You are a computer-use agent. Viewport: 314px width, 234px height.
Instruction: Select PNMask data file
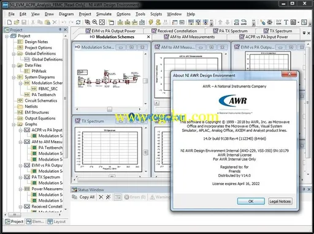click(x=39, y=71)
